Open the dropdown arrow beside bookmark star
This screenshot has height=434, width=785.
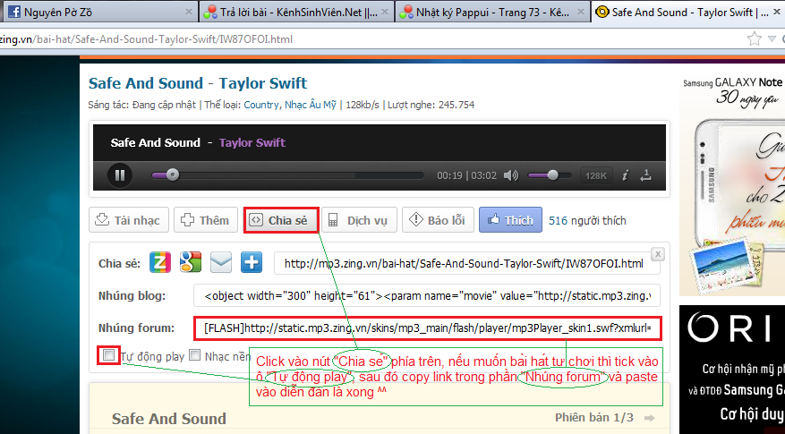pyautogui.click(x=772, y=39)
